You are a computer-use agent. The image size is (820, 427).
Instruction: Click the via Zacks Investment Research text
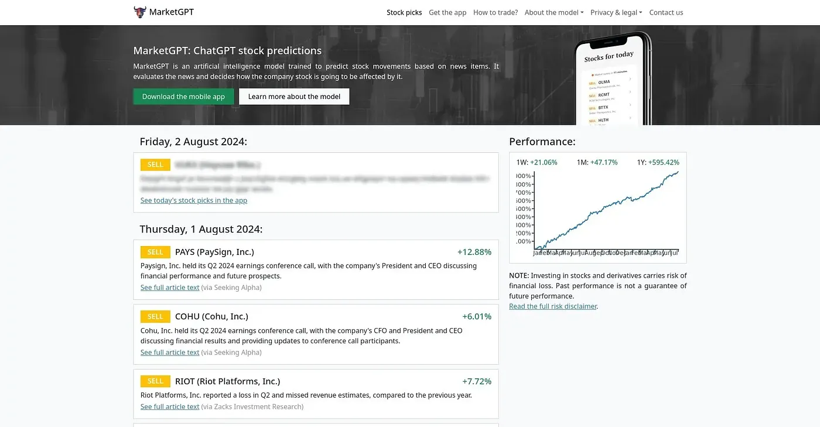(252, 406)
